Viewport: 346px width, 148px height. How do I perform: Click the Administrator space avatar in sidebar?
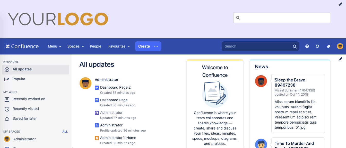[x=7, y=139]
